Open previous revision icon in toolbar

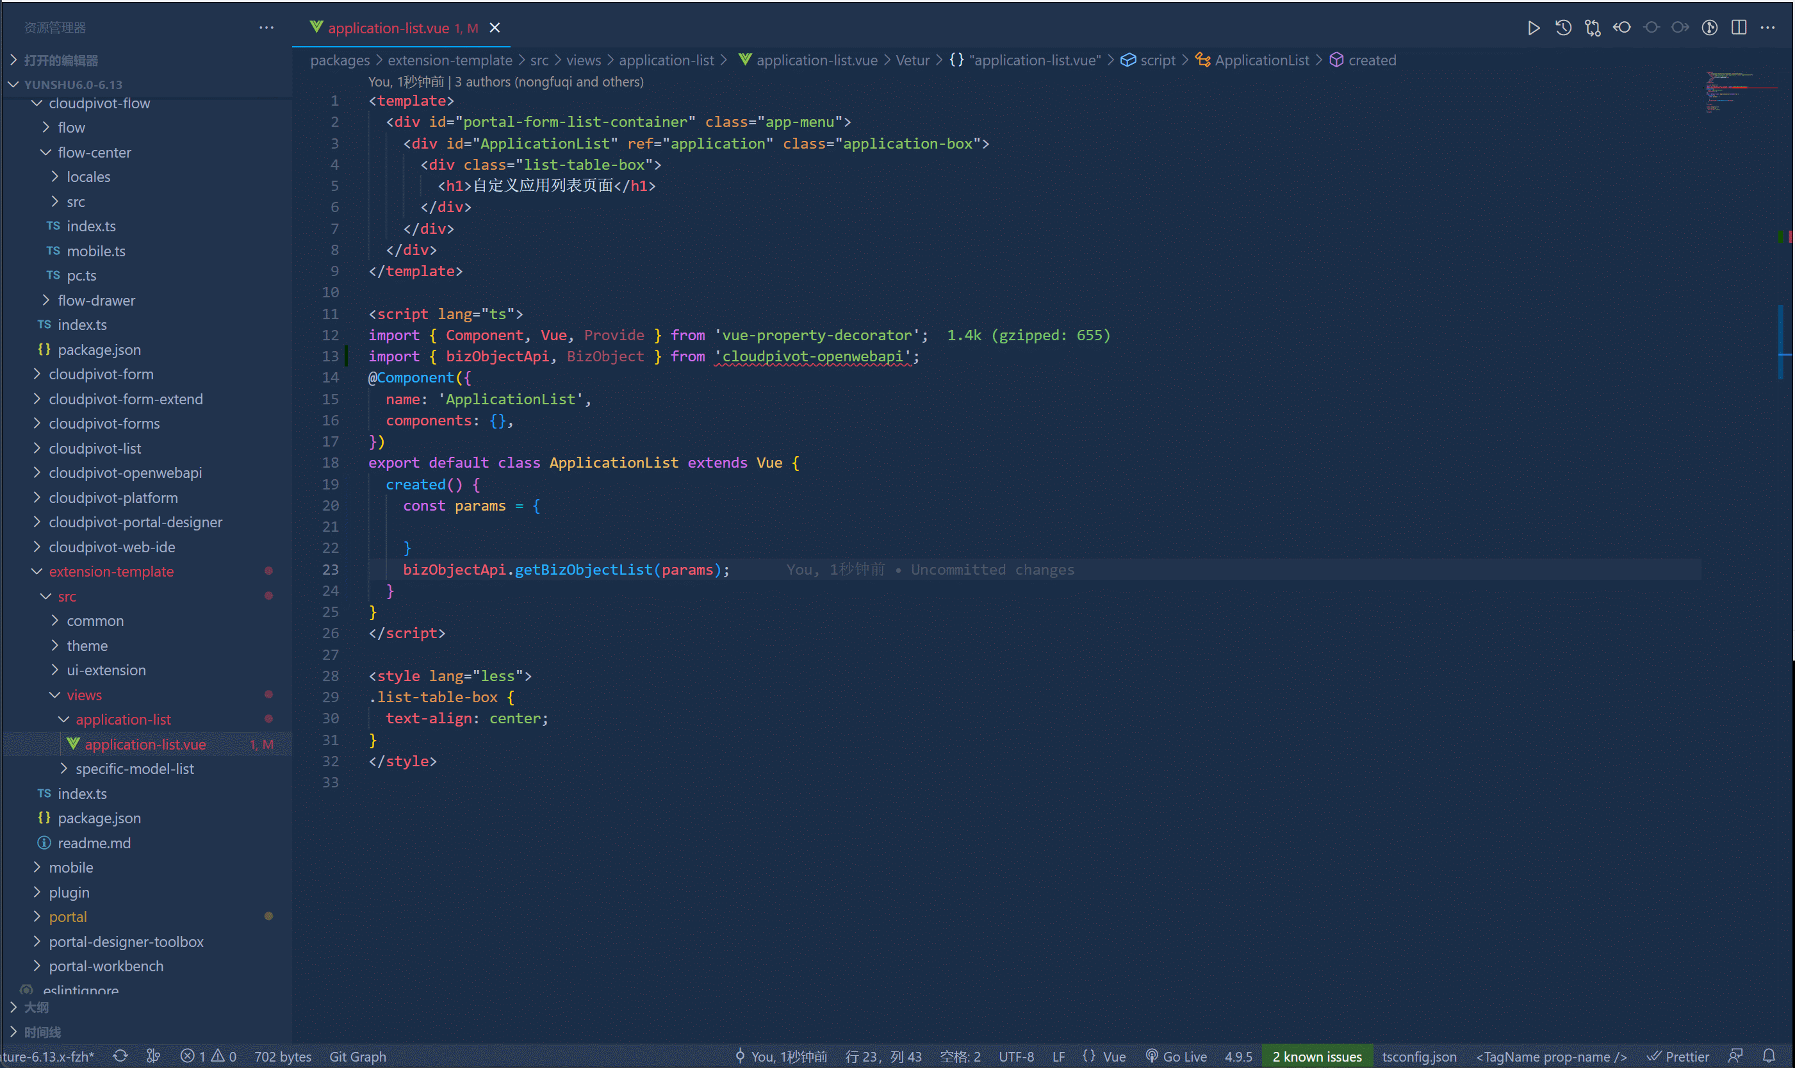[1621, 28]
